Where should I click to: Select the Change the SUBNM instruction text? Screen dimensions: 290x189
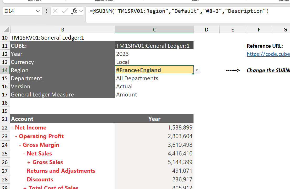[268, 70]
